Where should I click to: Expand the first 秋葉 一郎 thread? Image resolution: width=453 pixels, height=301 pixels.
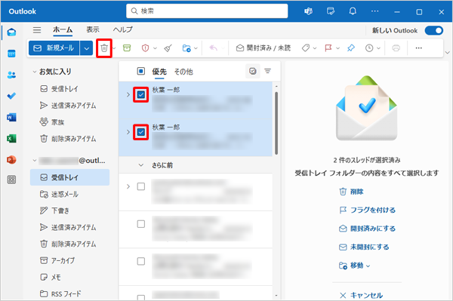tap(128, 94)
